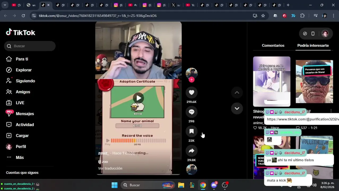
Task: Open comments via the speech bubble icon
Action: point(192,112)
